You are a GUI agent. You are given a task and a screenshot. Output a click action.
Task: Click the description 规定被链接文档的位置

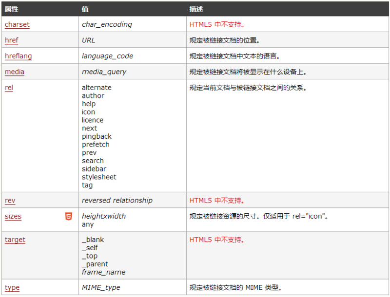[x=225, y=40]
